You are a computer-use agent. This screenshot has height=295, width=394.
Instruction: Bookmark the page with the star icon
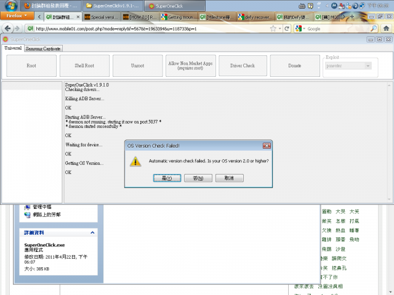(x=273, y=29)
